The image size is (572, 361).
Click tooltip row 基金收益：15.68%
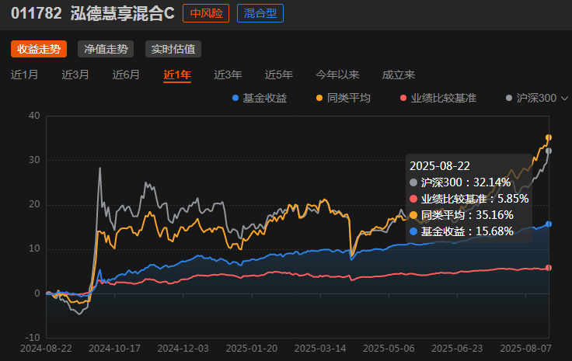(x=462, y=231)
